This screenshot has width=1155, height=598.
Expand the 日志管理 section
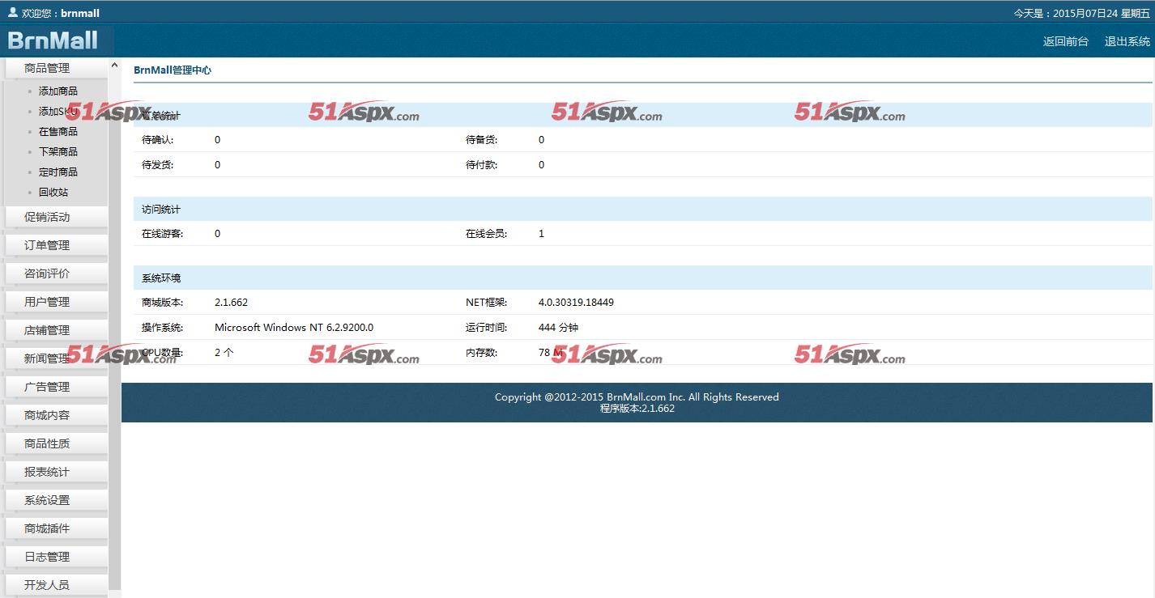tap(47, 557)
